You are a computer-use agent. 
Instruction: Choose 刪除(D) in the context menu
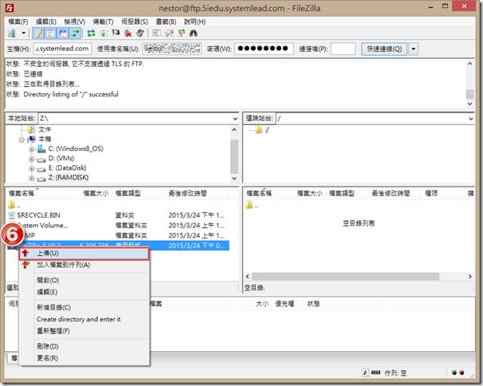84,346
